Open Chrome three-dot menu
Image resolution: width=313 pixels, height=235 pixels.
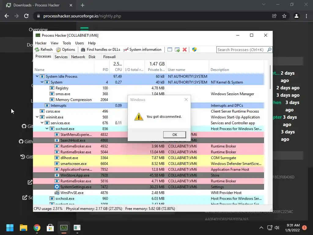pyautogui.click(x=306, y=16)
